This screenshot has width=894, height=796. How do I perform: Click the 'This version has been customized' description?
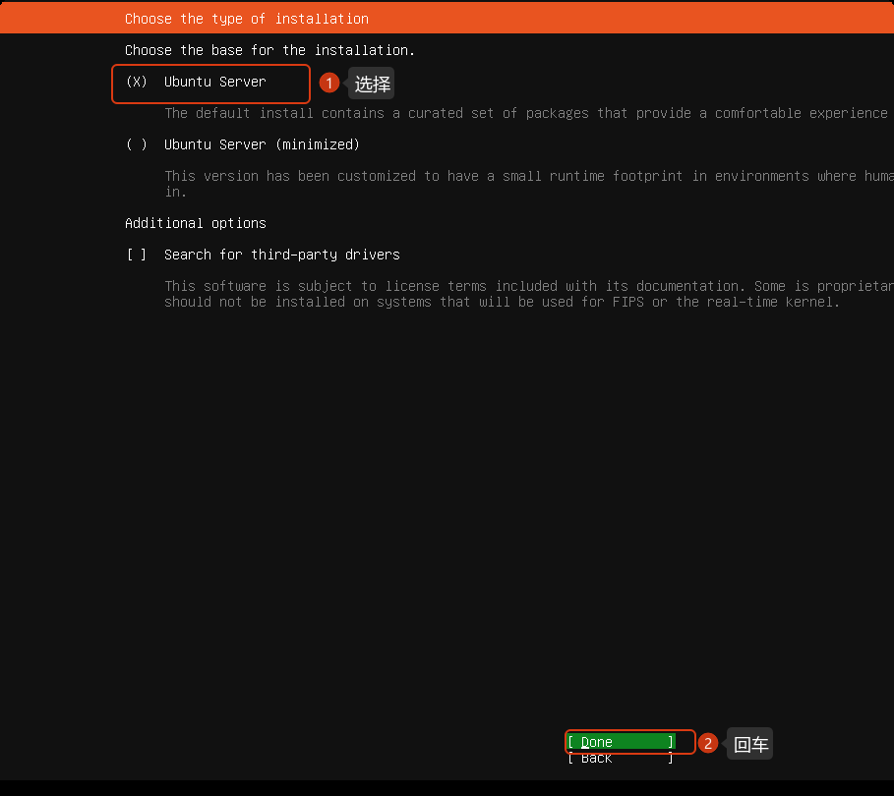coord(529,184)
